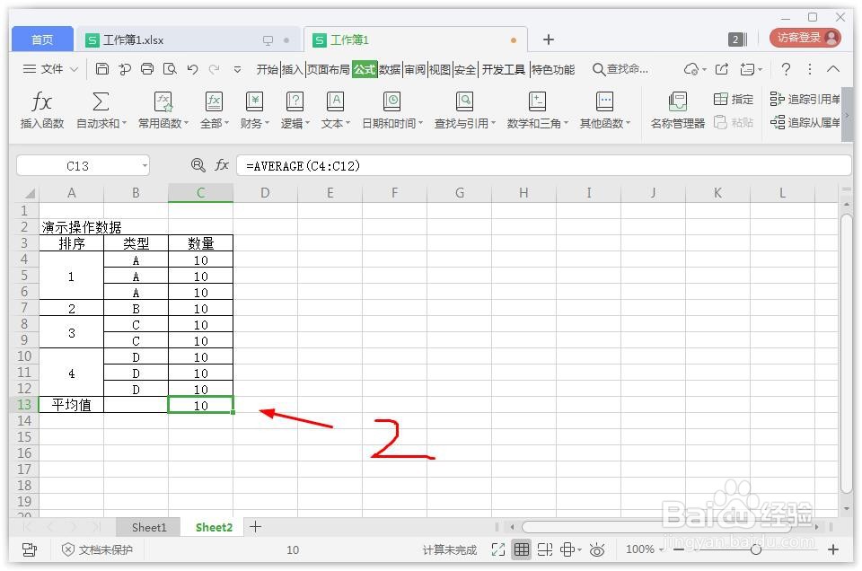Click the document unprotected (文档未保护) indicator
862x571 pixels.
97,549
